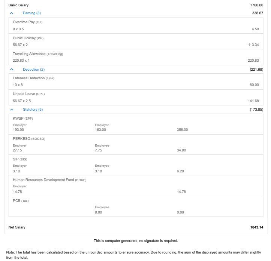Screen dimensions: 271x261
Task: Click the Lateness Deduction (Late) label
Action: (33, 78)
